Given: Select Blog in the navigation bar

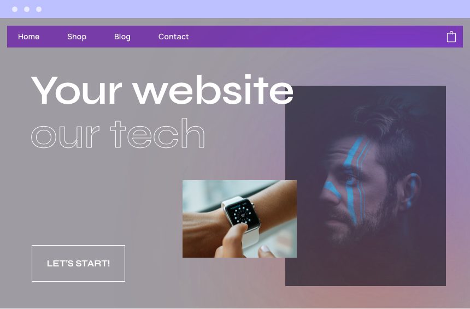Looking at the screenshot, I should [x=122, y=37].
